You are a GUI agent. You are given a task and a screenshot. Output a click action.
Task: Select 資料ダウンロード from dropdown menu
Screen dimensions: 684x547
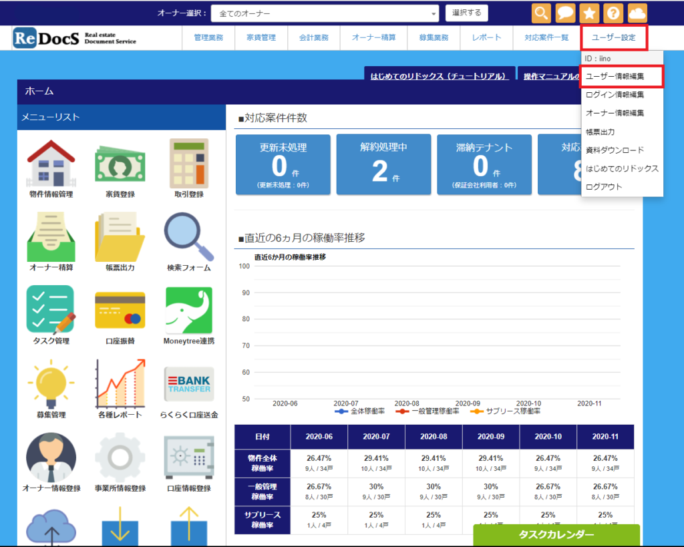622,150
